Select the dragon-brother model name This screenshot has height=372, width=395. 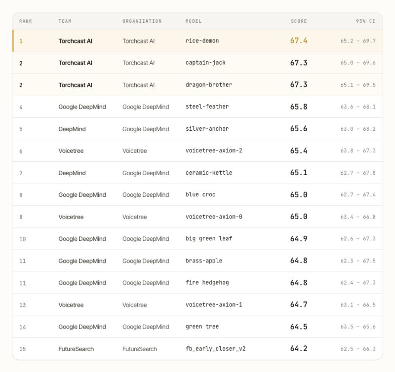coord(208,85)
